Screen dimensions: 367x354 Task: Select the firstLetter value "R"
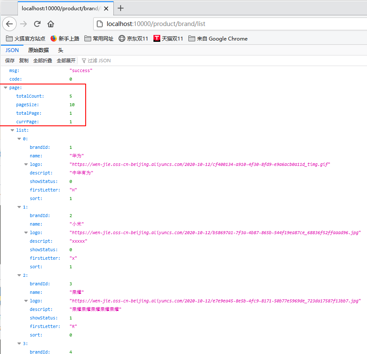73,326
